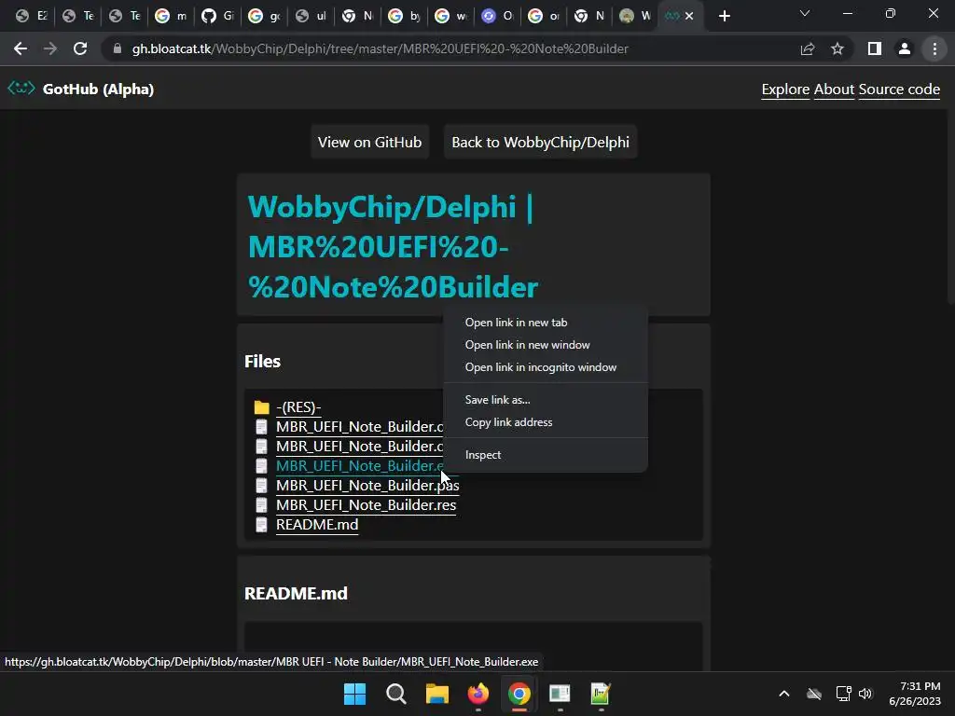The width and height of the screenshot is (955, 716).
Task: Open the -(RES)- folder link
Action: [x=298, y=407]
